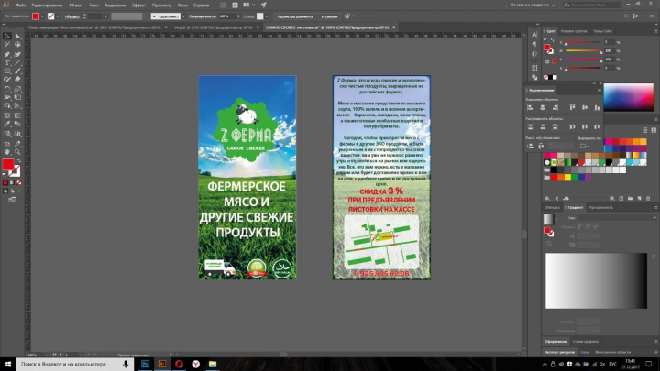Screen dimensions: 660x371
Task: Toggle Gradient fill mode below toolbox swatches
Action: click(12, 182)
